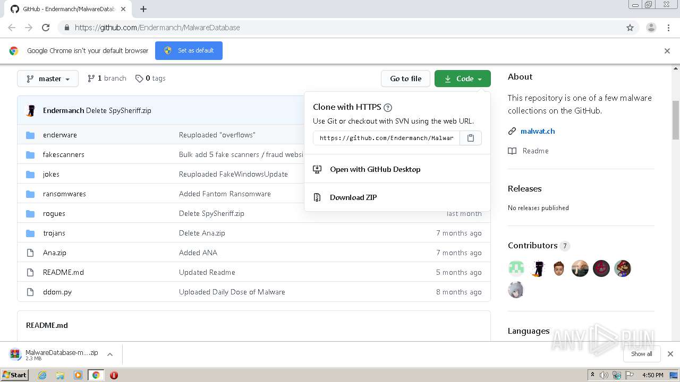Click the ransomwares folder icon

pyautogui.click(x=30, y=194)
